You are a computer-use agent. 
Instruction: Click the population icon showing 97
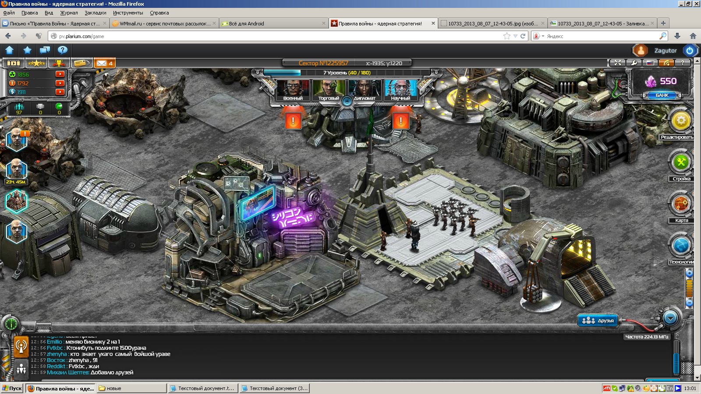pos(19,106)
